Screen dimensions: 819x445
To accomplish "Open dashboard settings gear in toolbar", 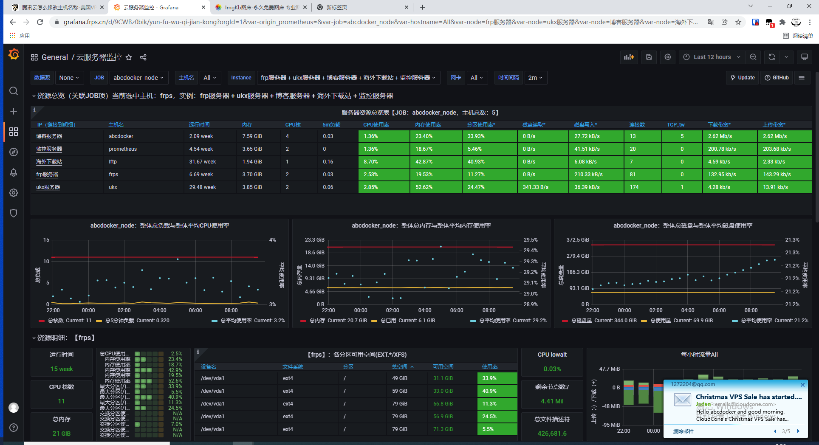I will 668,57.
